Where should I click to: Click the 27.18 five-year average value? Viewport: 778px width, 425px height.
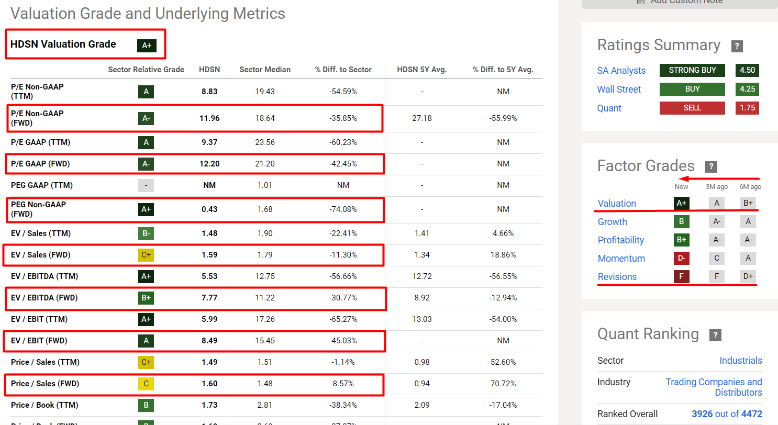click(422, 118)
